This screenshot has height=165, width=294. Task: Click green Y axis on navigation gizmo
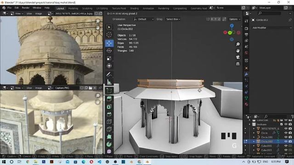click(230, 33)
